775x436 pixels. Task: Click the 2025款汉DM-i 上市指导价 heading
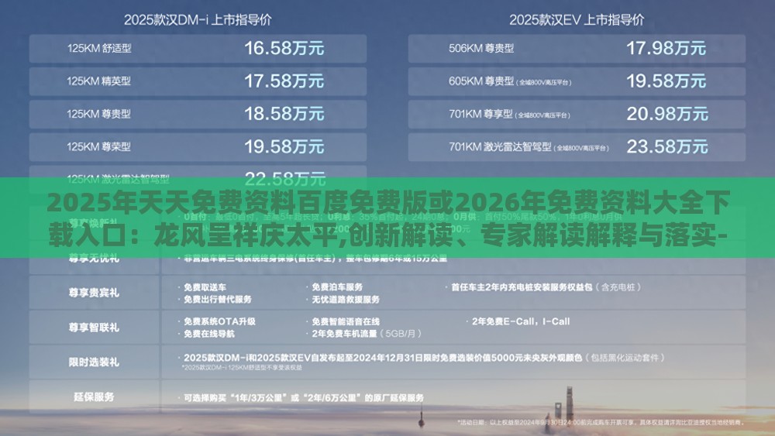coord(198,20)
